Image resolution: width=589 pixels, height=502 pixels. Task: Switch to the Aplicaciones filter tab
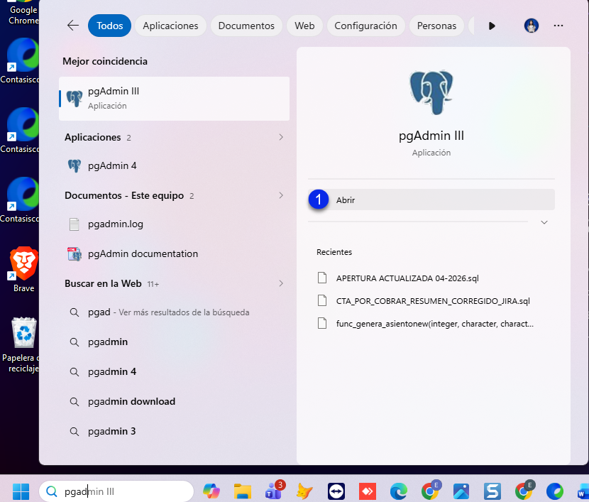tap(170, 26)
